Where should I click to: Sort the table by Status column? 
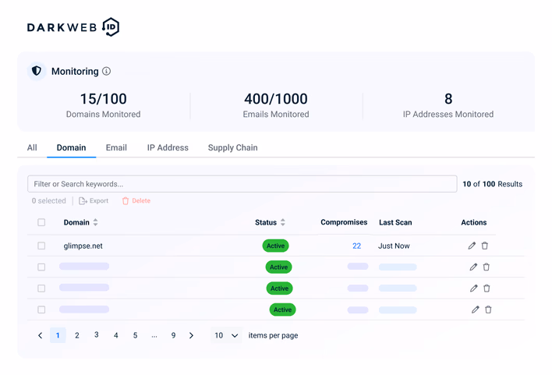(283, 222)
